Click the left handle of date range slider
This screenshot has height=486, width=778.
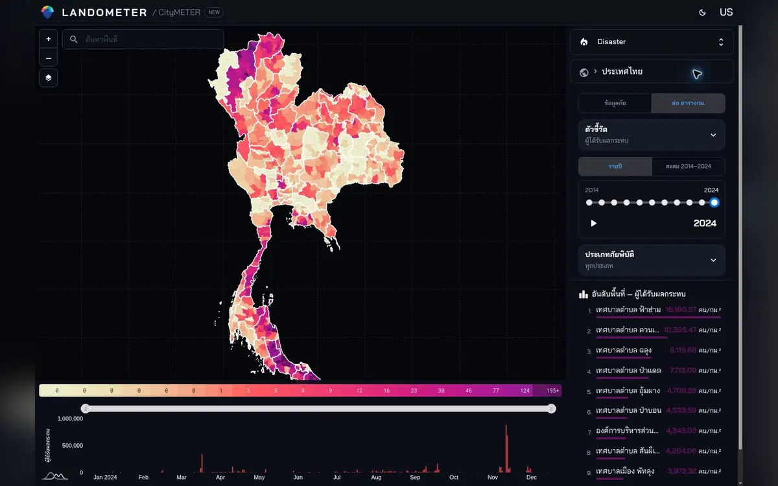click(85, 408)
